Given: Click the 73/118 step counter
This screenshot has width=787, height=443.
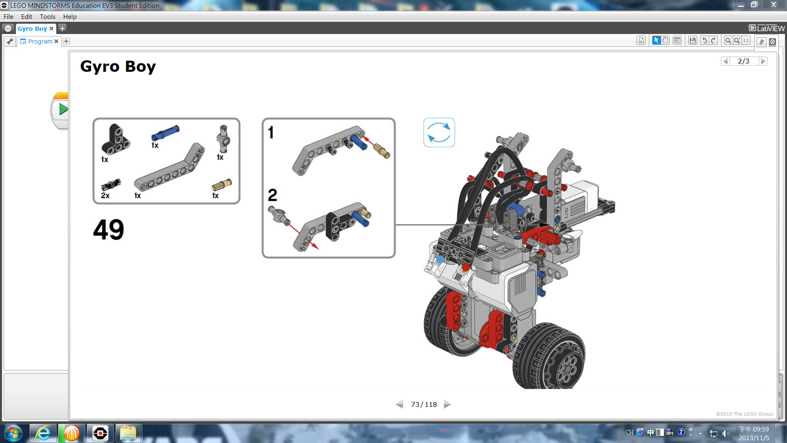Looking at the screenshot, I should click(x=424, y=404).
